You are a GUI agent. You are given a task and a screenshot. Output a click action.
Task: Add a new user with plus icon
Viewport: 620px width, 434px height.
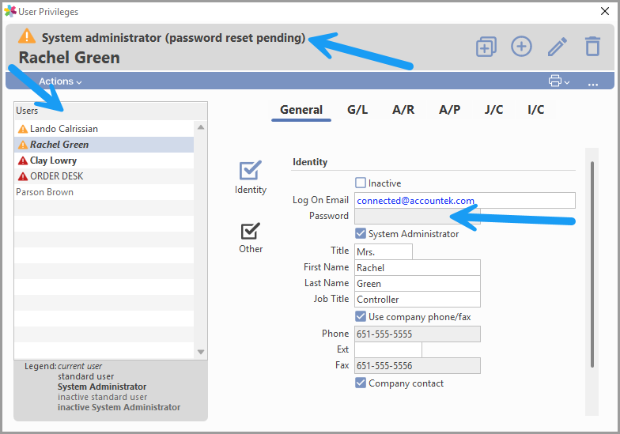(x=521, y=47)
